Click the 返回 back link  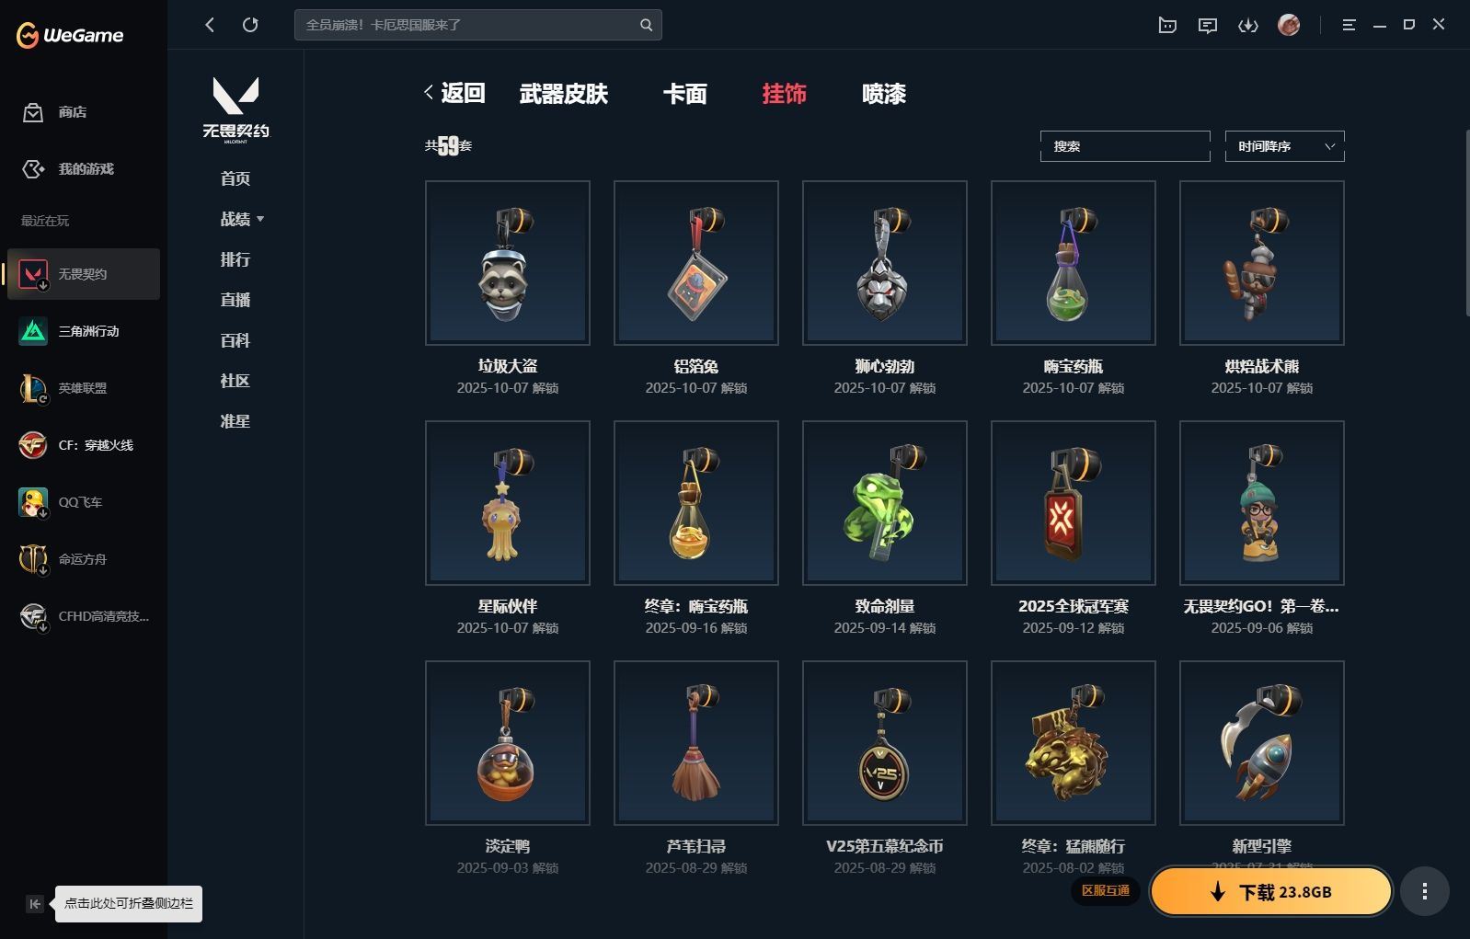[x=454, y=93]
